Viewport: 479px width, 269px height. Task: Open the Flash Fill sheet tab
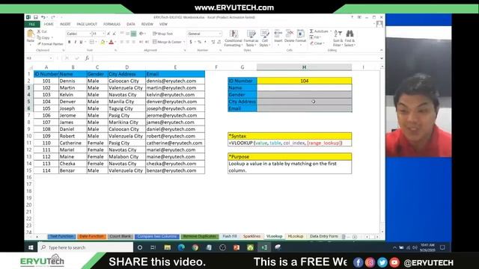[230, 236]
